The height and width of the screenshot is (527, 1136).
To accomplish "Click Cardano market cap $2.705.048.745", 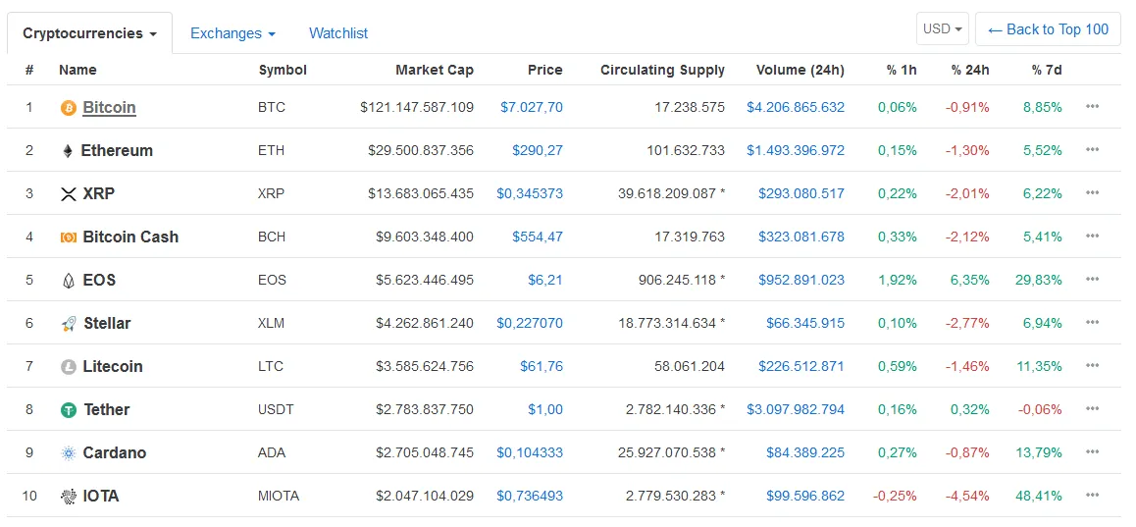I will [425, 452].
